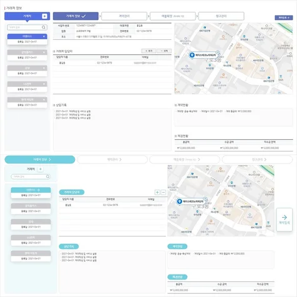Open the 매출확정 pill tab in the teal layout
Screen dimensions: 297x297
click(185, 160)
